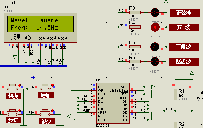Select resistor R4 body
This screenshot has width=203, height=128.
(x=135, y=27)
